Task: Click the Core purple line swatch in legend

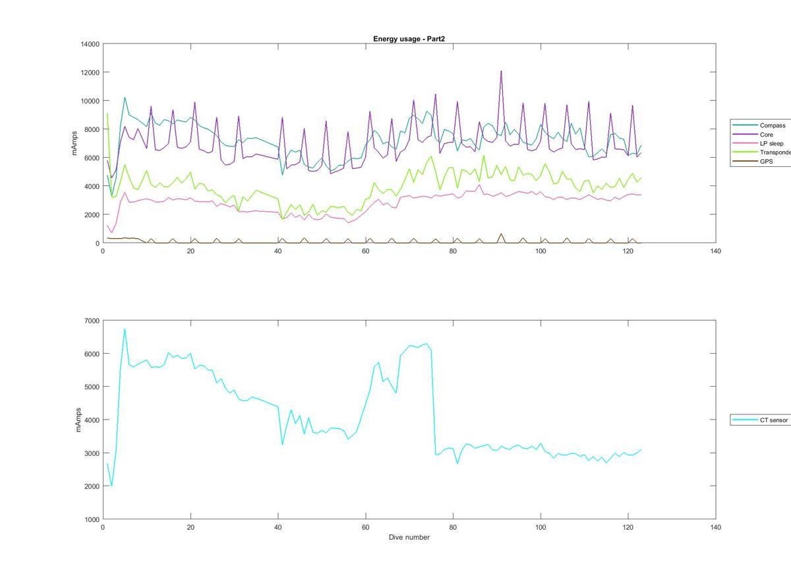Action: click(x=745, y=134)
